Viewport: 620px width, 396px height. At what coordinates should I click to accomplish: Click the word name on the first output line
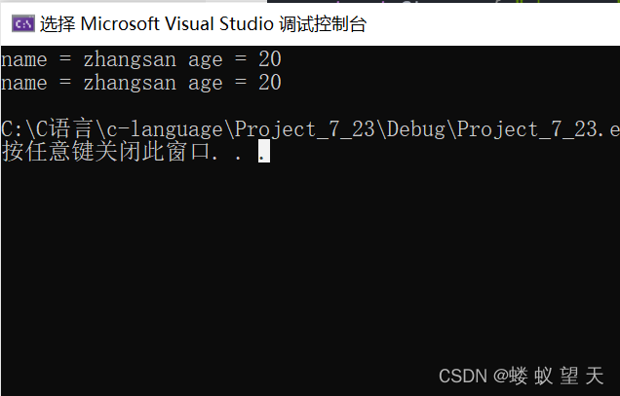(23, 59)
